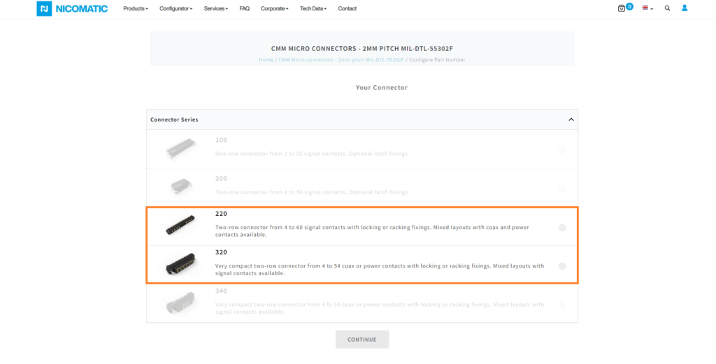
Task: Open the user account icon
Action: coord(685,8)
